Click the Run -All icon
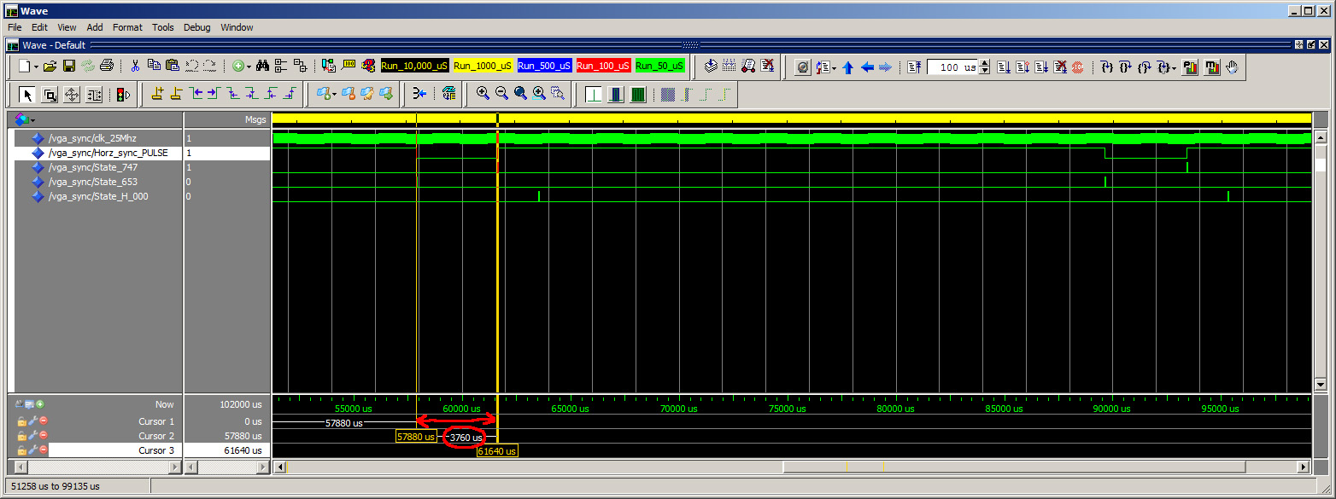Screen dimensions: 1336x499 point(1040,67)
